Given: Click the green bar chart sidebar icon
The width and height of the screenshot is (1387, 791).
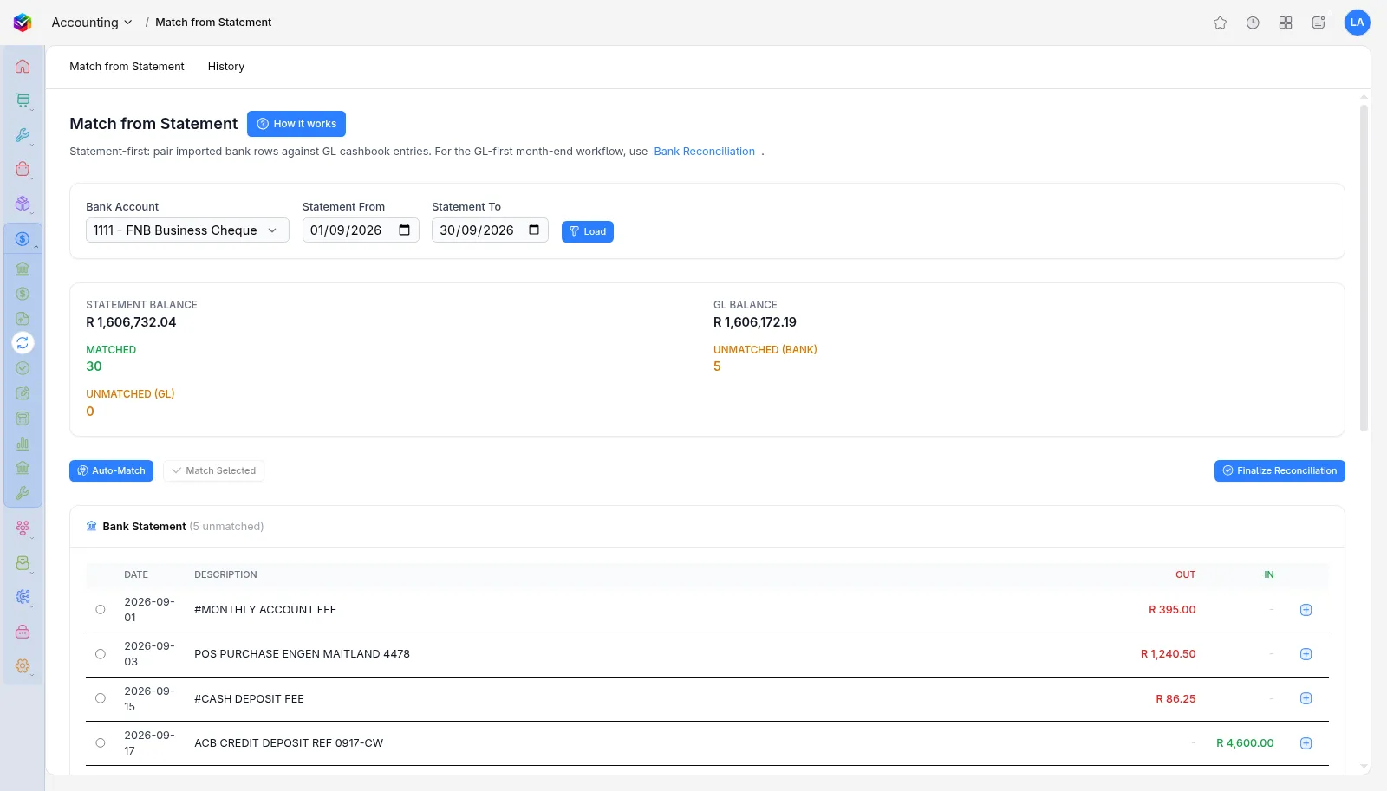Looking at the screenshot, I should (23, 444).
